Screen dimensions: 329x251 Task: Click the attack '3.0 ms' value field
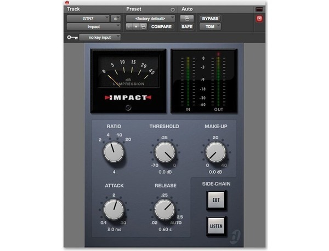point(114,230)
